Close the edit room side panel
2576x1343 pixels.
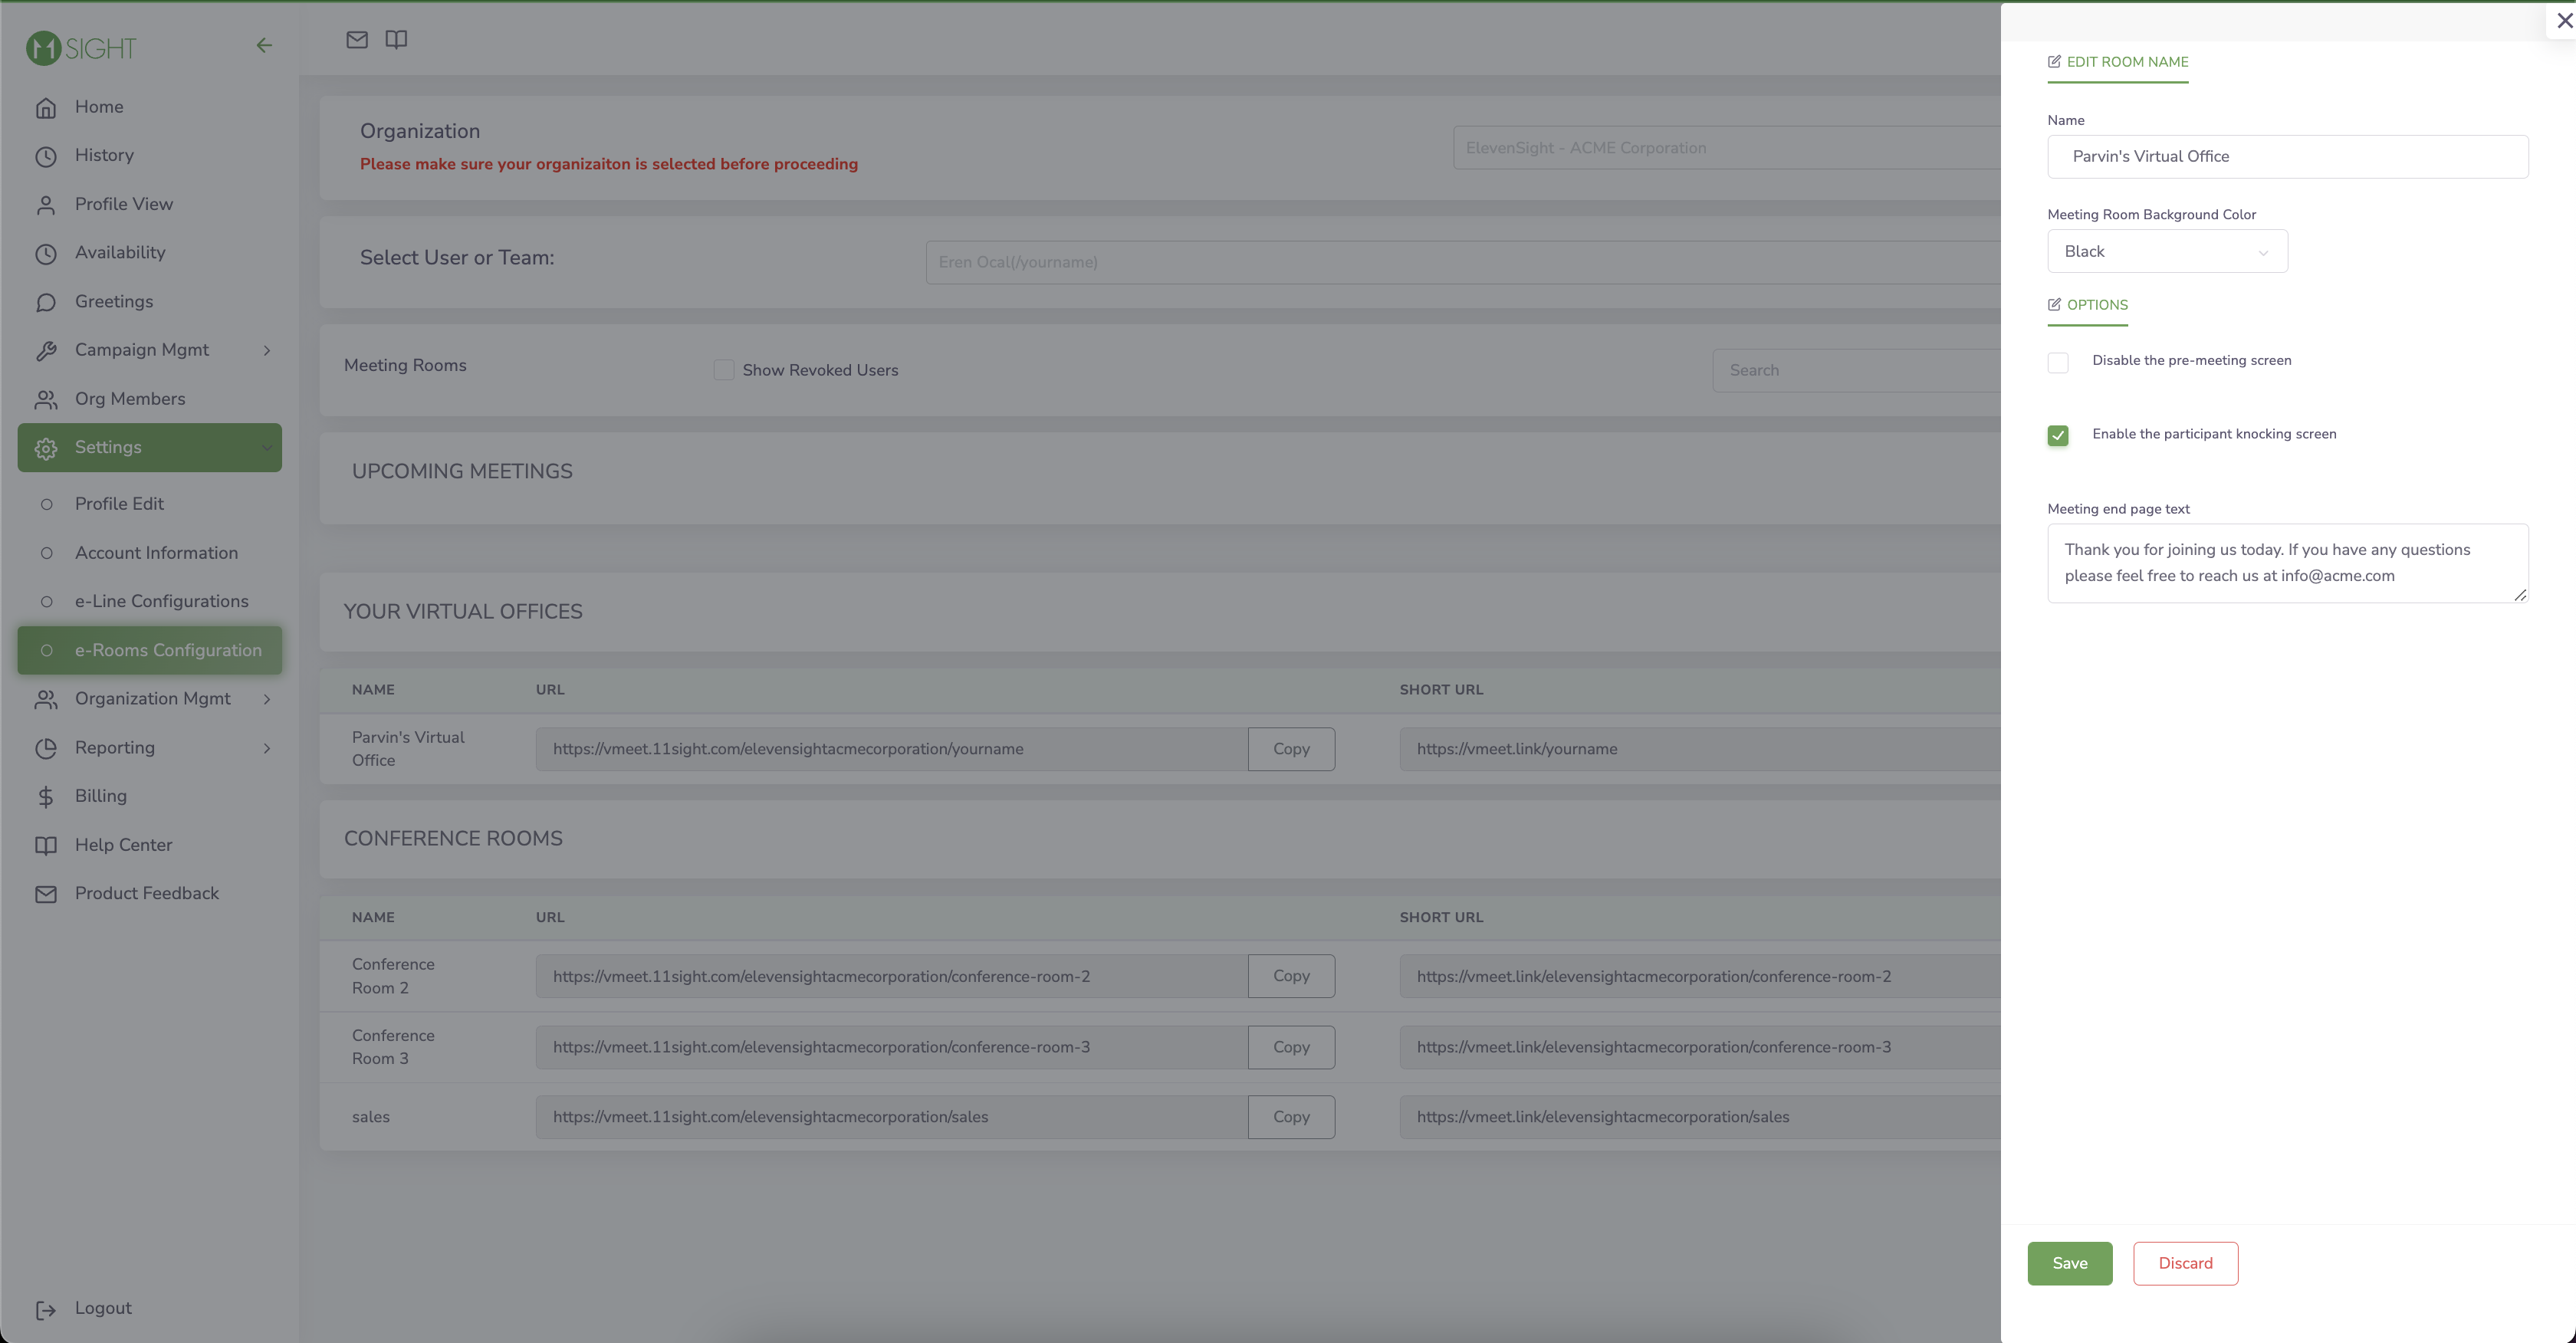point(2564,20)
